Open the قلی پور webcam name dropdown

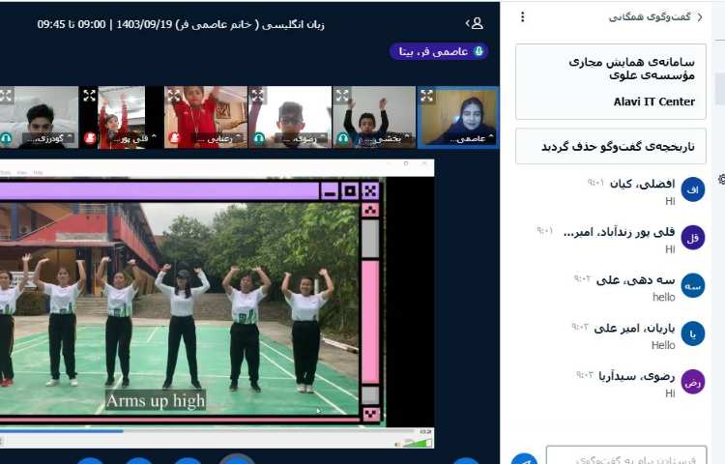(133, 137)
